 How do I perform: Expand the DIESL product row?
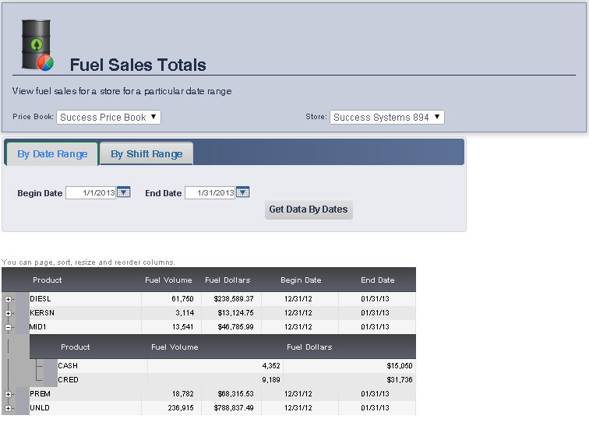coord(9,299)
